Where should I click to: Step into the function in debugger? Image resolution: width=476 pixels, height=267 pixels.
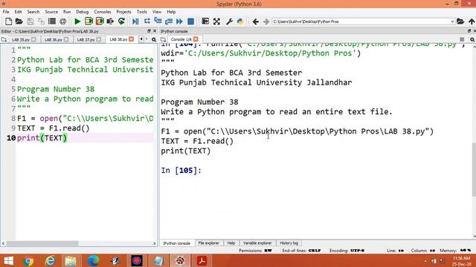click(158, 22)
